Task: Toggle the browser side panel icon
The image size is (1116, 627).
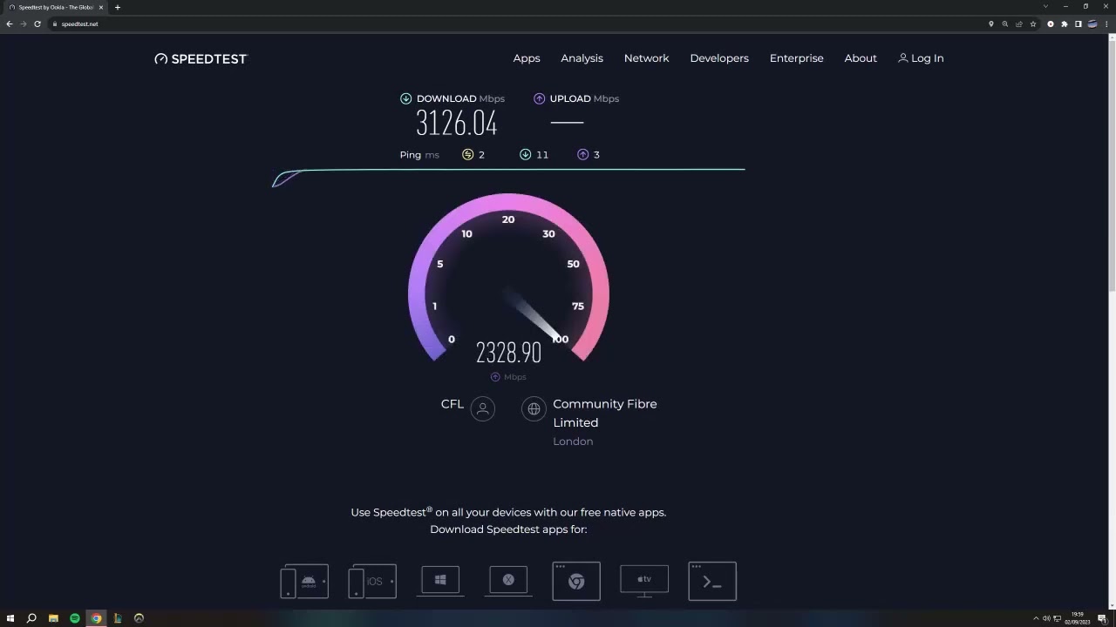Action: click(x=1079, y=24)
